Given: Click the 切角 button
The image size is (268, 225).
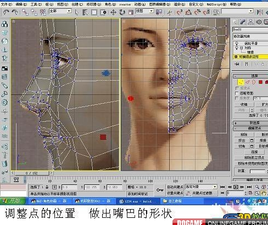Looking at the screenshot, I should pos(242,146).
